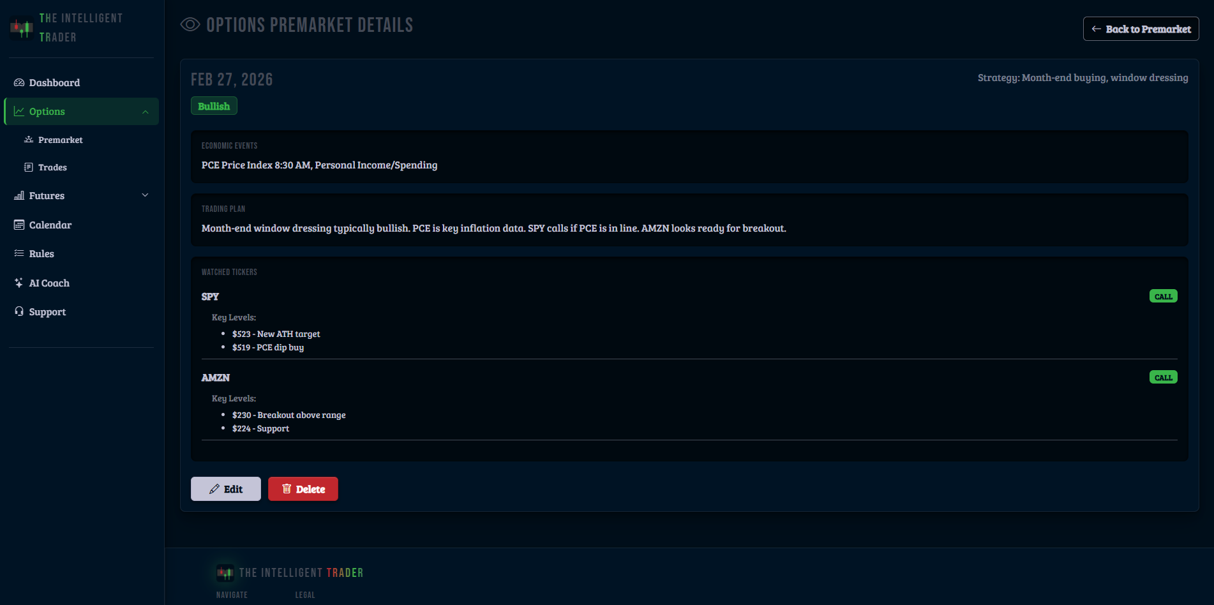Image resolution: width=1214 pixels, height=605 pixels.
Task: Click the footer Intelligent Trader logo
Action: coord(225,572)
